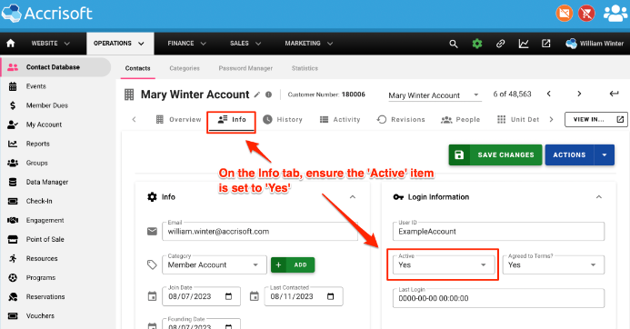Click the home icon in navigation bar

tap(11, 44)
